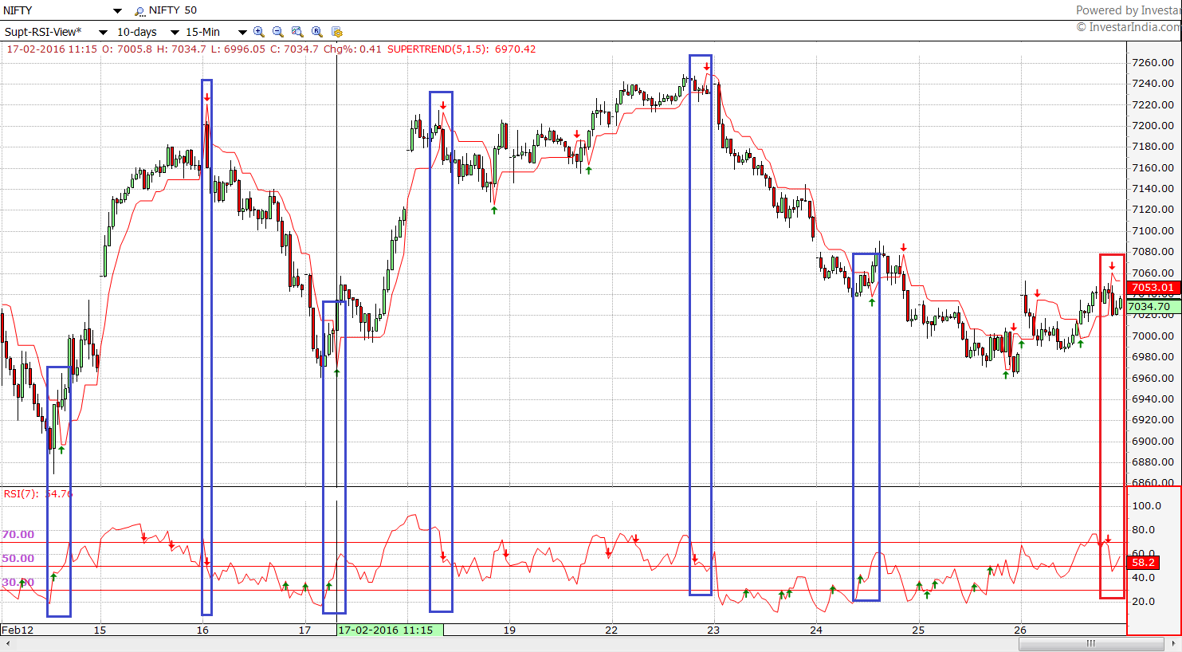Click the 20.0 RSI axis label
Screen dimensions: 1182x652
click(x=1144, y=601)
